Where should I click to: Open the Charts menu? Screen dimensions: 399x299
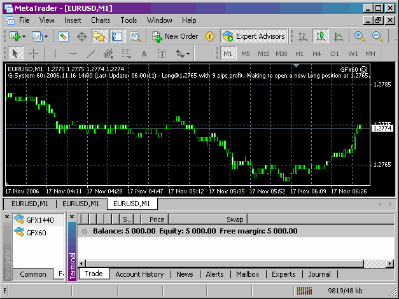pos(101,20)
